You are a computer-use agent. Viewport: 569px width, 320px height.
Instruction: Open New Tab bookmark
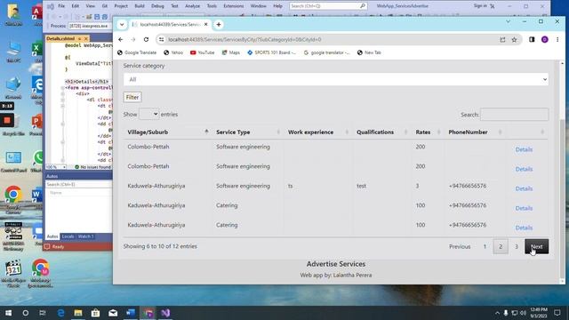(x=369, y=52)
